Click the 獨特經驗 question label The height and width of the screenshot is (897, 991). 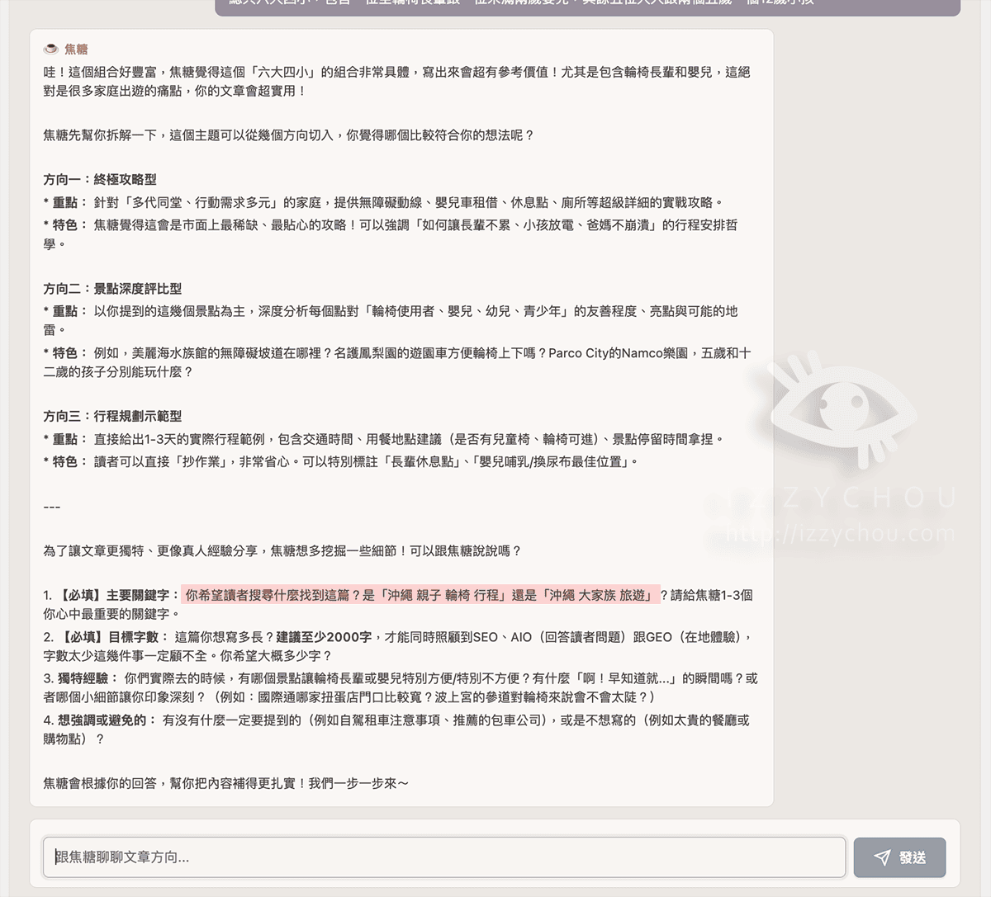88,677
